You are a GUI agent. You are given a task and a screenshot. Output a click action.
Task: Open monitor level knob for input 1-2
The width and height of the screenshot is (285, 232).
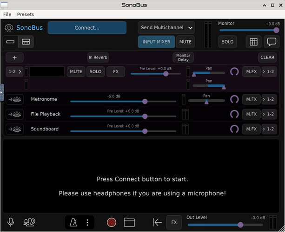pos(234,71)
